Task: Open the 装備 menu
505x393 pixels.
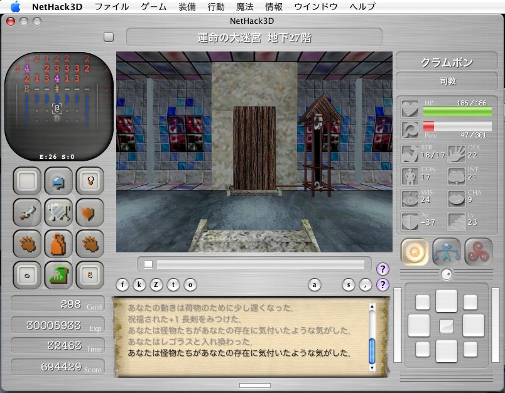Action: pos(187,7)
